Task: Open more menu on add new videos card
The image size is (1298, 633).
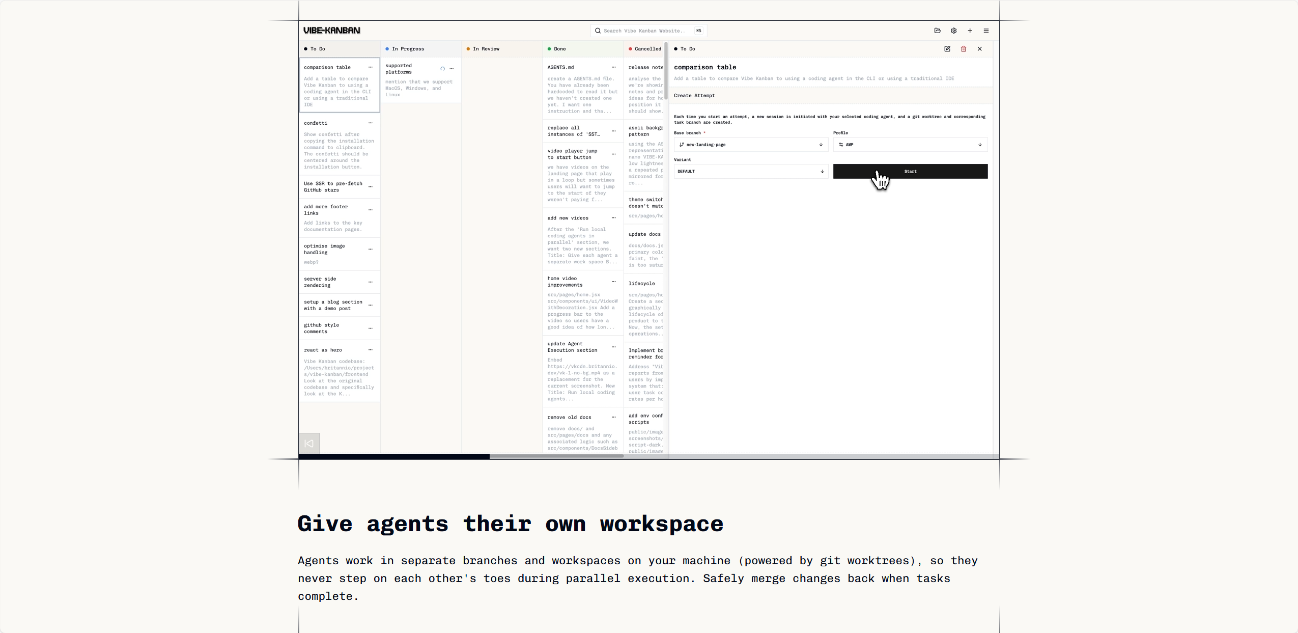Action: point(614,218)
